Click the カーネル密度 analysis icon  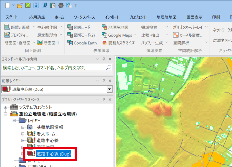[x=176, y=35]
